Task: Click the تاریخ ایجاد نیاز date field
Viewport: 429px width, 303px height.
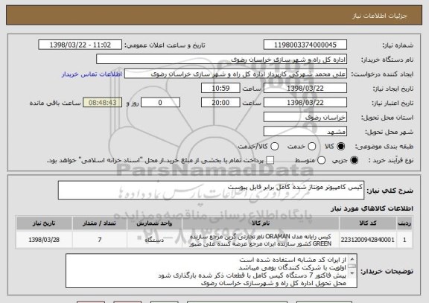Action: coord(305,89)
